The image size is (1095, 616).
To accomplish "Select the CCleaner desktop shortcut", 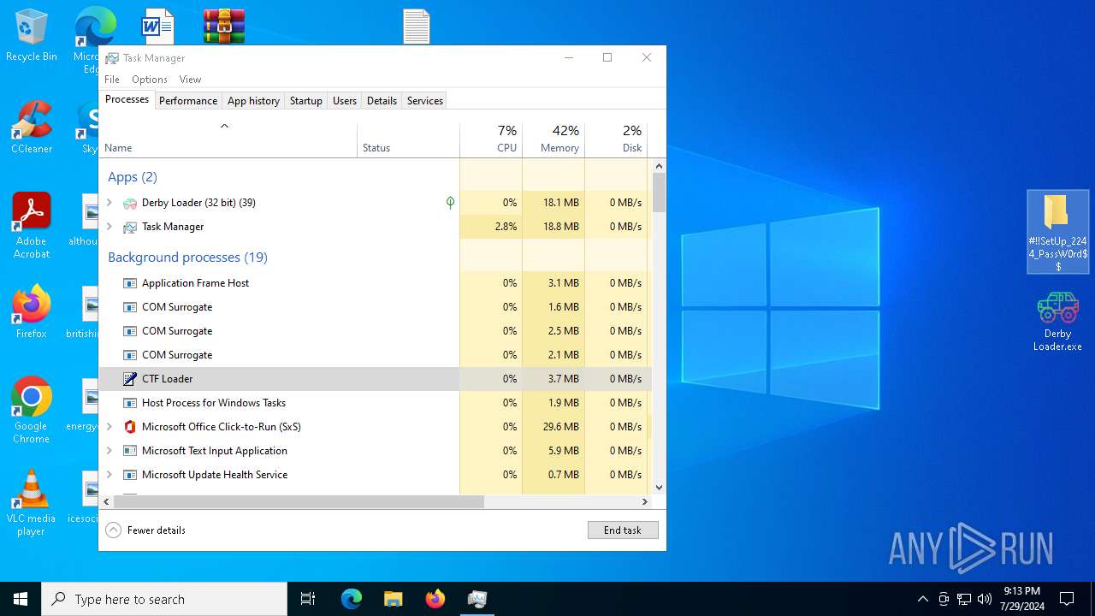I will click(32, 127).
